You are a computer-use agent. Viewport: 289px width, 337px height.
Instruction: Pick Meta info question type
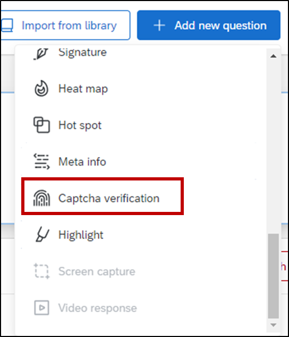[140, 162]
